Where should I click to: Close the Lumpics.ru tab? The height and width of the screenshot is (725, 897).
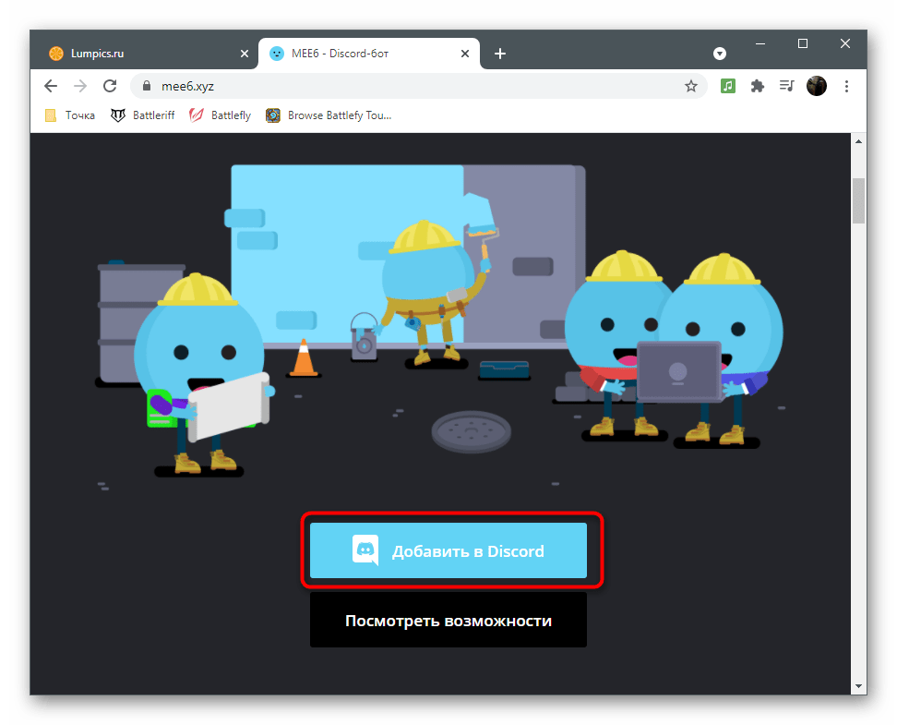tap(245, 54)
